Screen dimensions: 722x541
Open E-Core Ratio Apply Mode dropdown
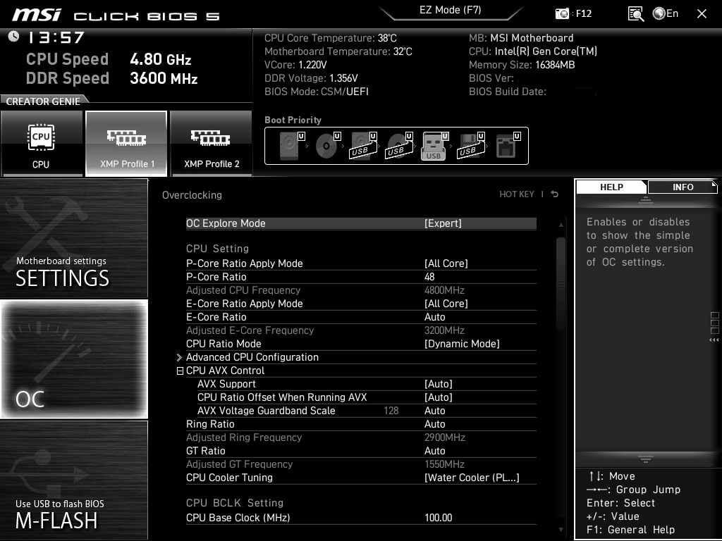(361, 304)
